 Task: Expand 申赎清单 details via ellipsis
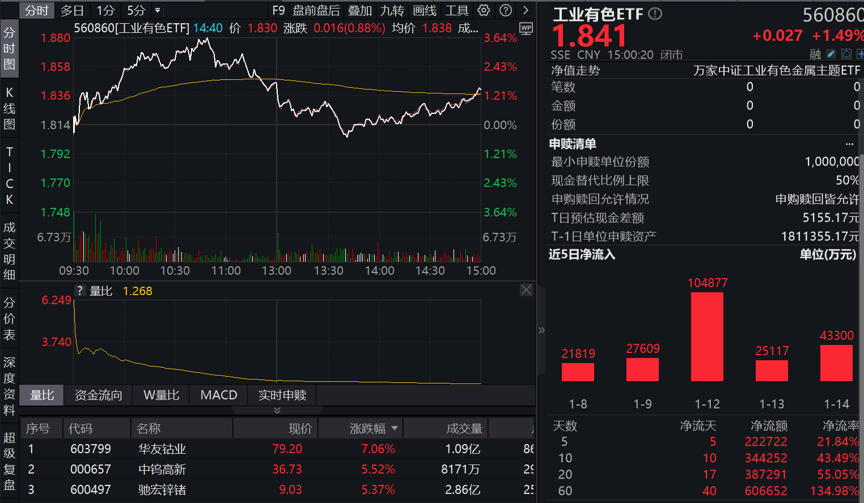tap(849, 143)
